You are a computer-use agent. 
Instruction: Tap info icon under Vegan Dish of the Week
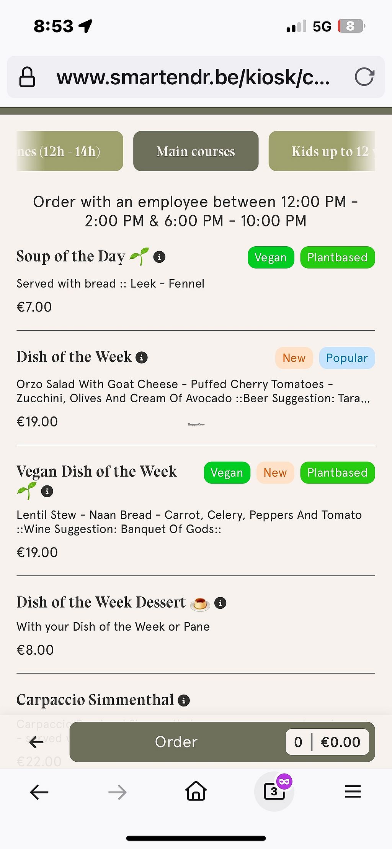47,491
